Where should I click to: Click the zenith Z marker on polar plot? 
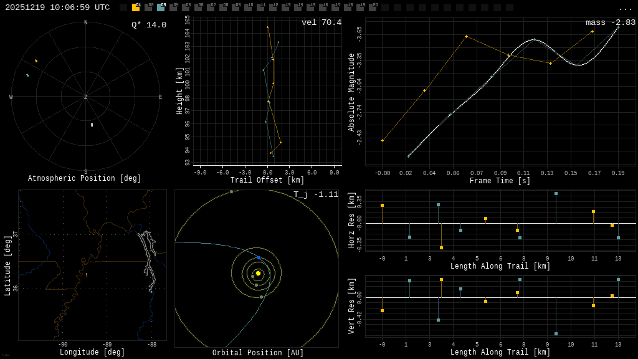pyautogui.click(x=86, y=97)
